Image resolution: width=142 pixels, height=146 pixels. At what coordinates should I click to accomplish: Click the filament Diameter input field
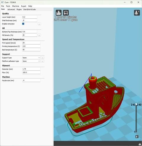click(x=31, y=69)
